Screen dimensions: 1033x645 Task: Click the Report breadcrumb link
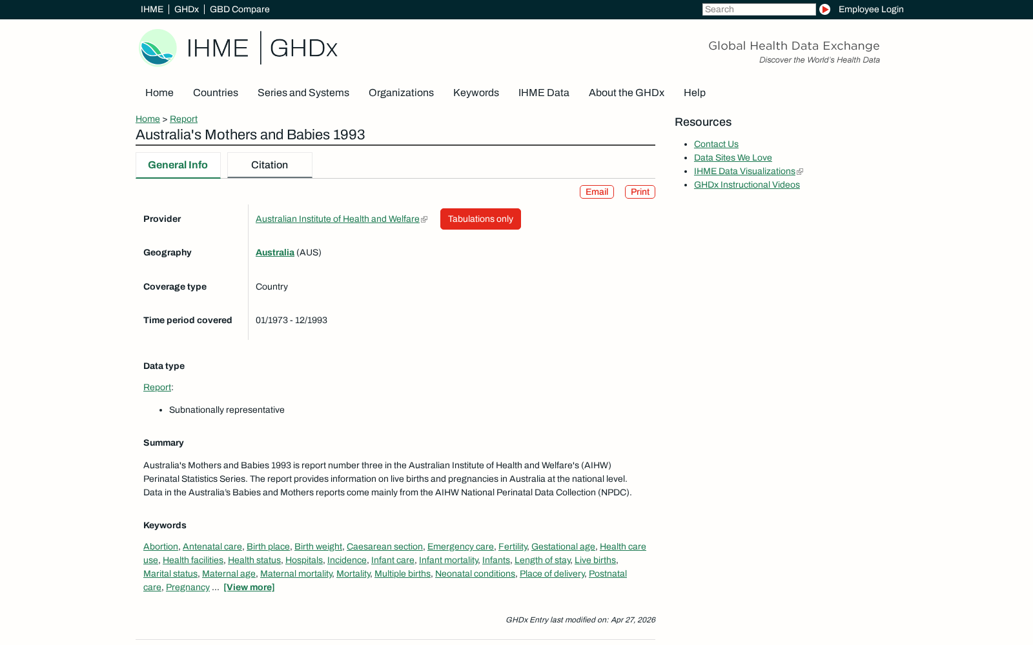[x=183, y=119]
